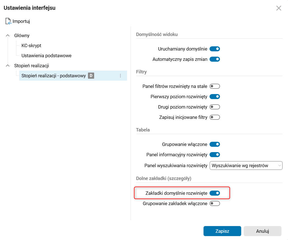Image resolution: width=288 pixels, height=240 pixels.
Task: Disable Grupowanie włączone in Tabela
Action: [215, 145]
